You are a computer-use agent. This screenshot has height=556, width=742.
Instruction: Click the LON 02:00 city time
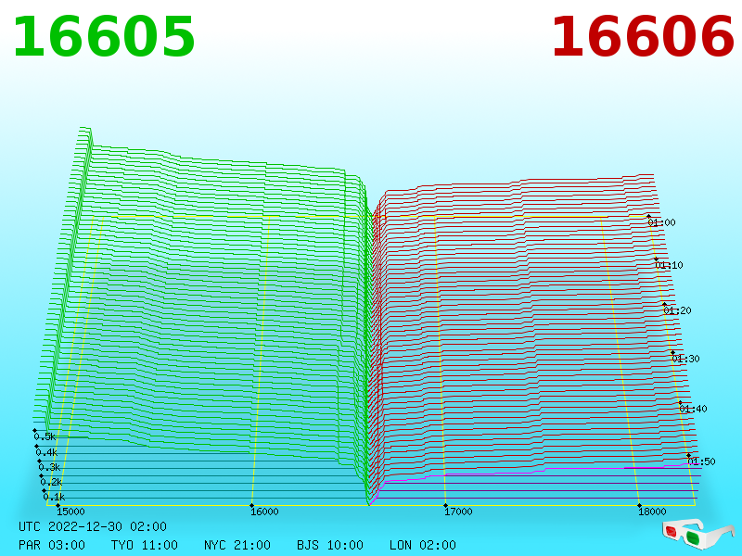pyautogui.click(x=423, y=545)
